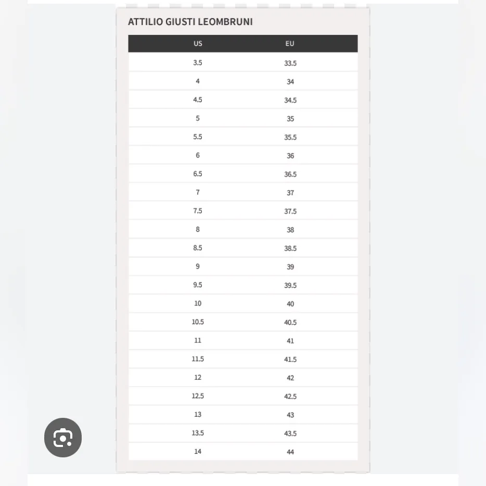Select US size 12.5 cell

pos(198,396)
